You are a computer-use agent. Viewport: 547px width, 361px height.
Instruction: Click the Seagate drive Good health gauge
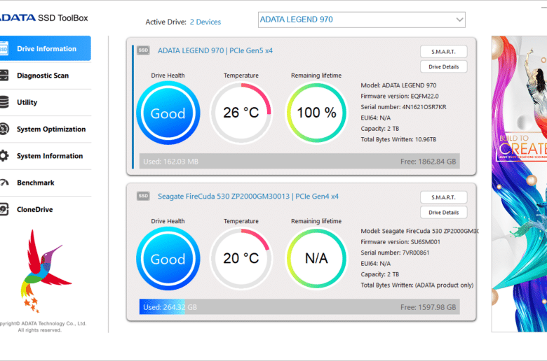click(x=168, y=259)
